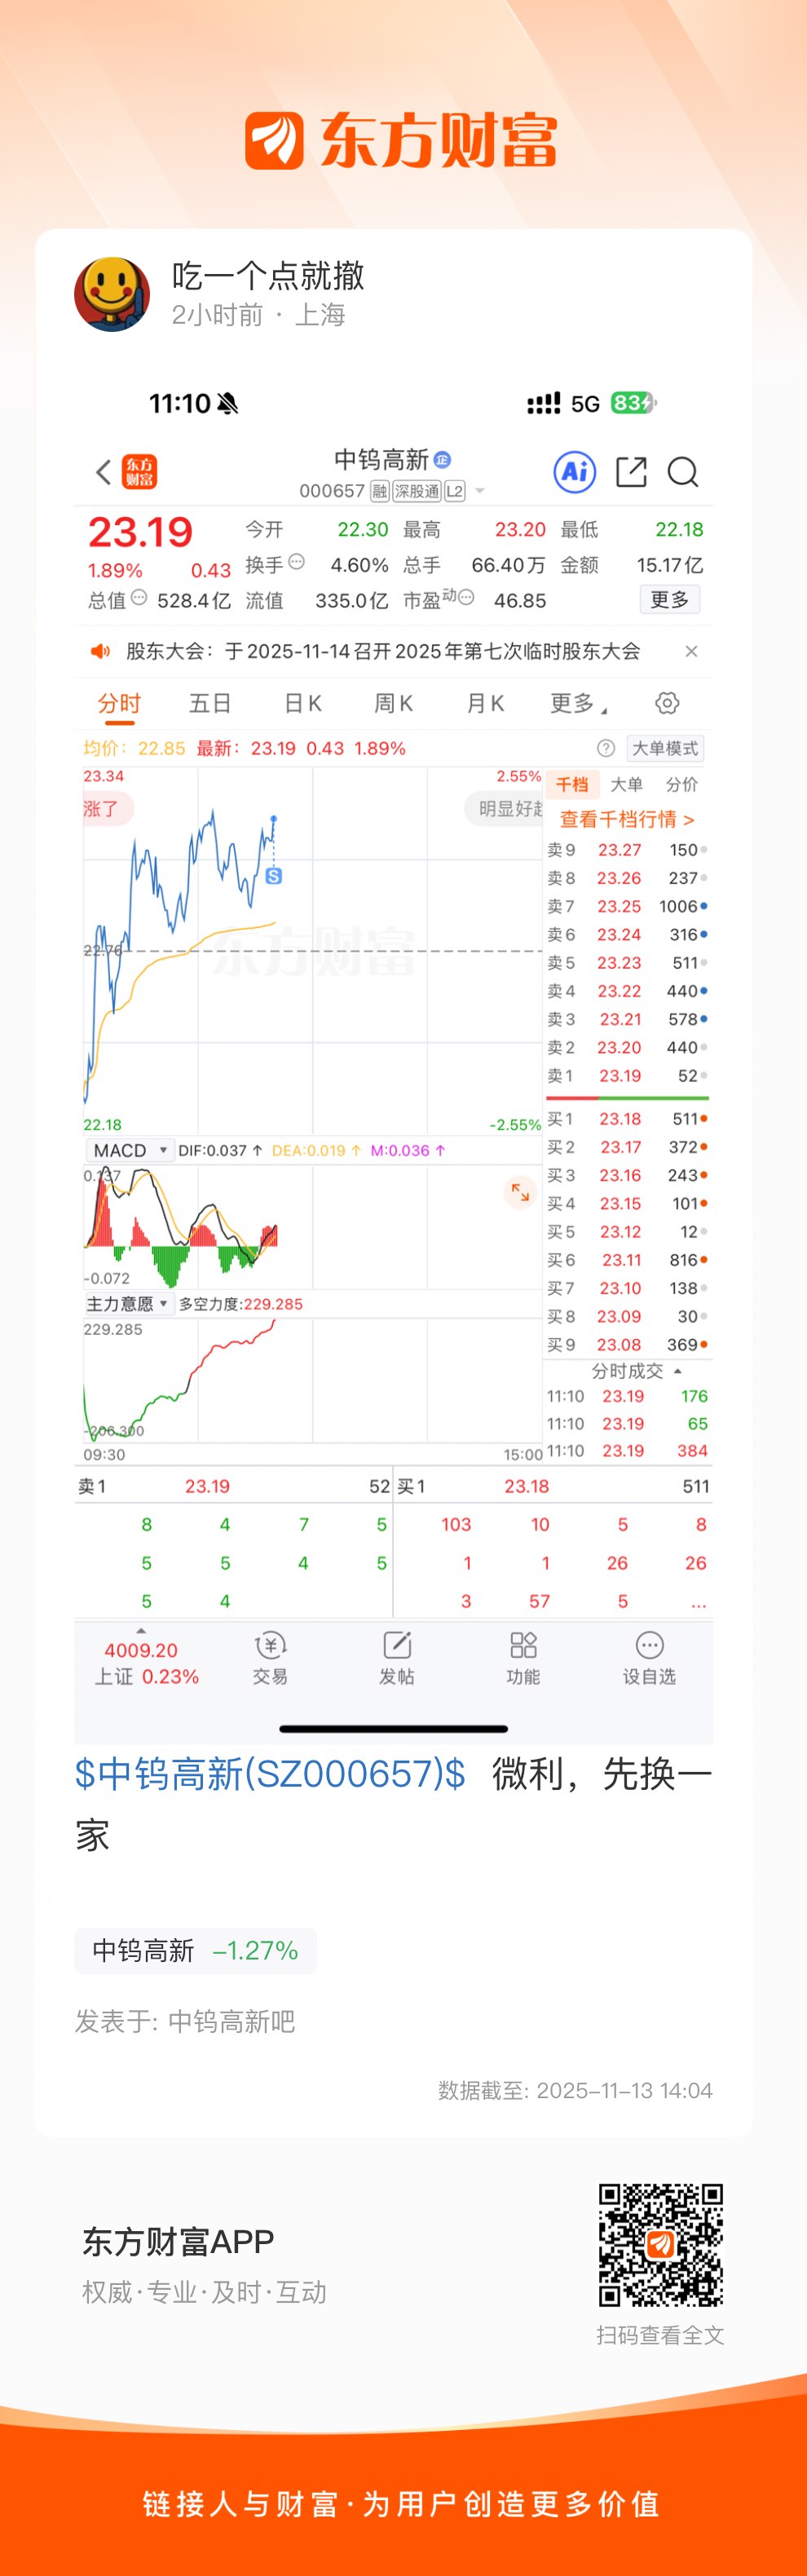Tap the announcement speaker icon
This screenshot has height=2576, width=807.
(100, 652)
